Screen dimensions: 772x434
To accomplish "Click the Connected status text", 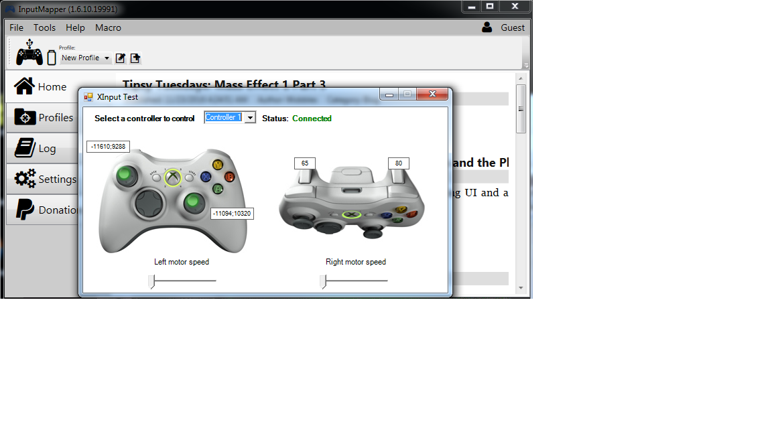I will tap(312, 119).
